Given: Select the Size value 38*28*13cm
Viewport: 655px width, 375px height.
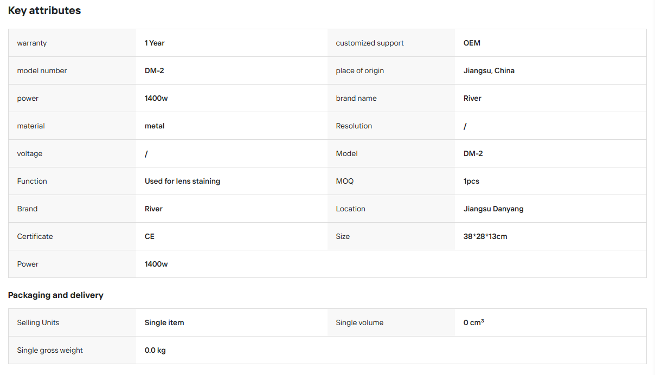Looking at the screenshot, I should [485, 236].
